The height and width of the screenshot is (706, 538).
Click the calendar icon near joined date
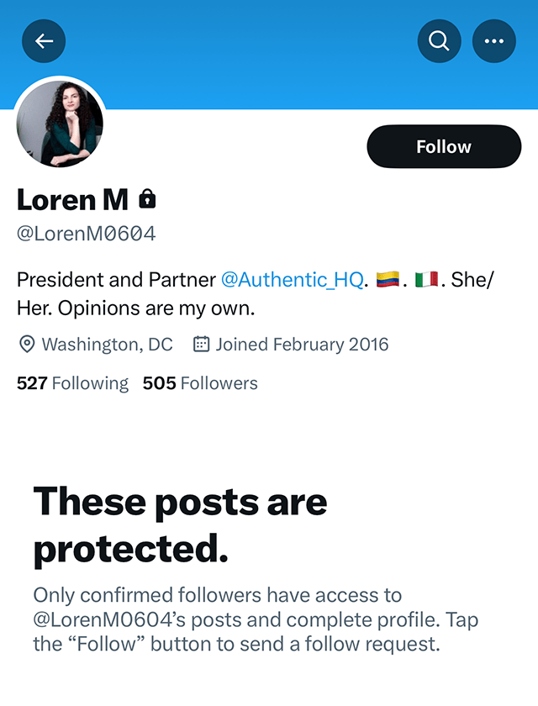pyautogui.click(x=199, y=344)
